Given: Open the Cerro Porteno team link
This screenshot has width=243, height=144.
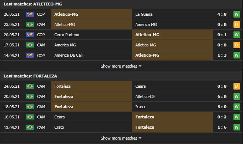Looking at the screenshot, I should (67, 35).
